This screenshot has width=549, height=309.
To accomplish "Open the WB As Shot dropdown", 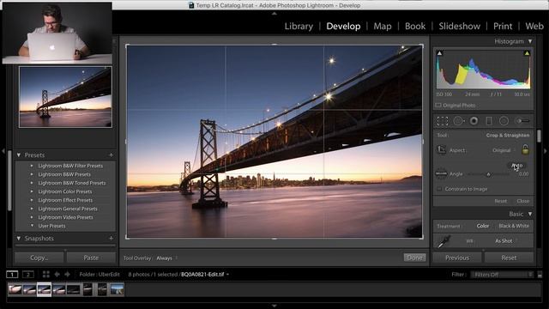I will (x=505, y=241).
